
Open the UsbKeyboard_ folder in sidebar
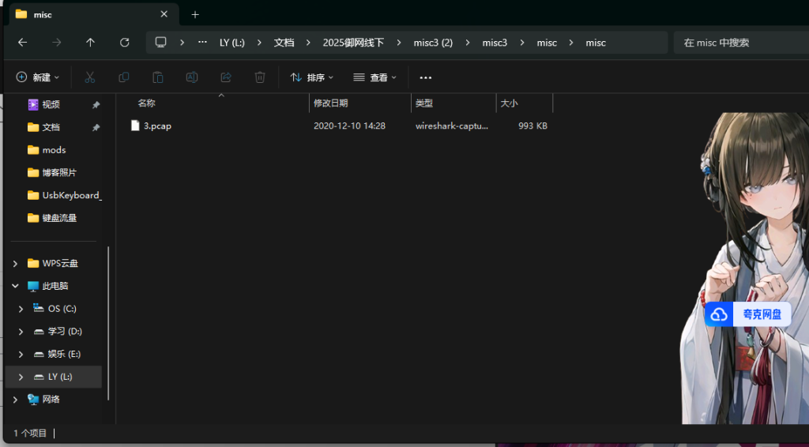coord(72,195)
